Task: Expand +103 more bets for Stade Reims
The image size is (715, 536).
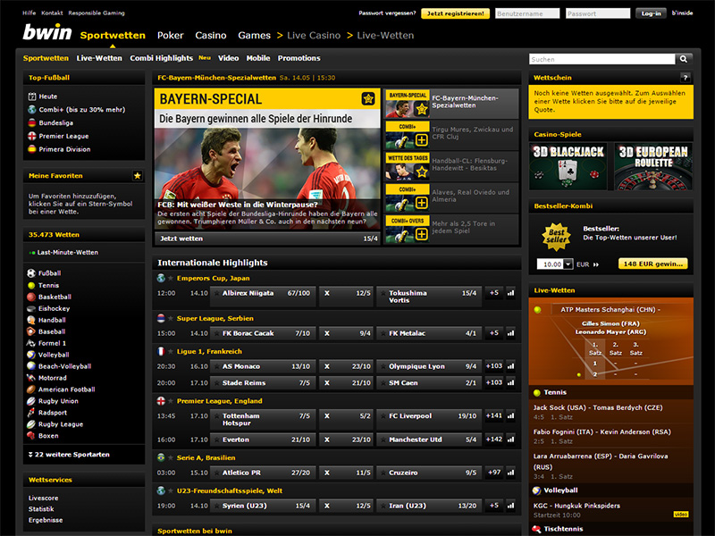Action: pos(494,382)
